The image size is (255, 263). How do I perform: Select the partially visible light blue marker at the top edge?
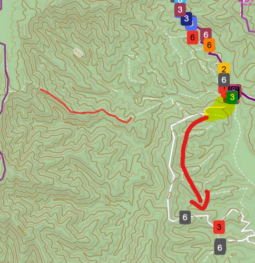(180, 2)
